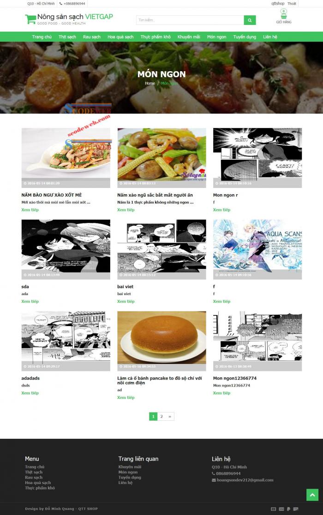Click the Thoát logout link
This screenshot has height=515, width=323.
tap(292, 4)
